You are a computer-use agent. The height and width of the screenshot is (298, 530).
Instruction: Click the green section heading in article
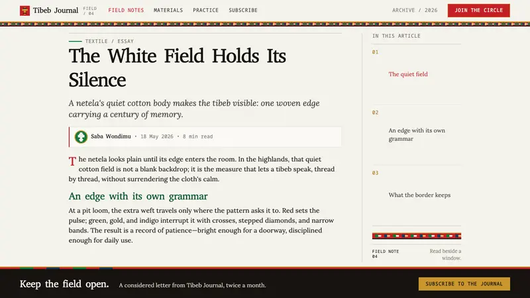click(x=138, y=196)
